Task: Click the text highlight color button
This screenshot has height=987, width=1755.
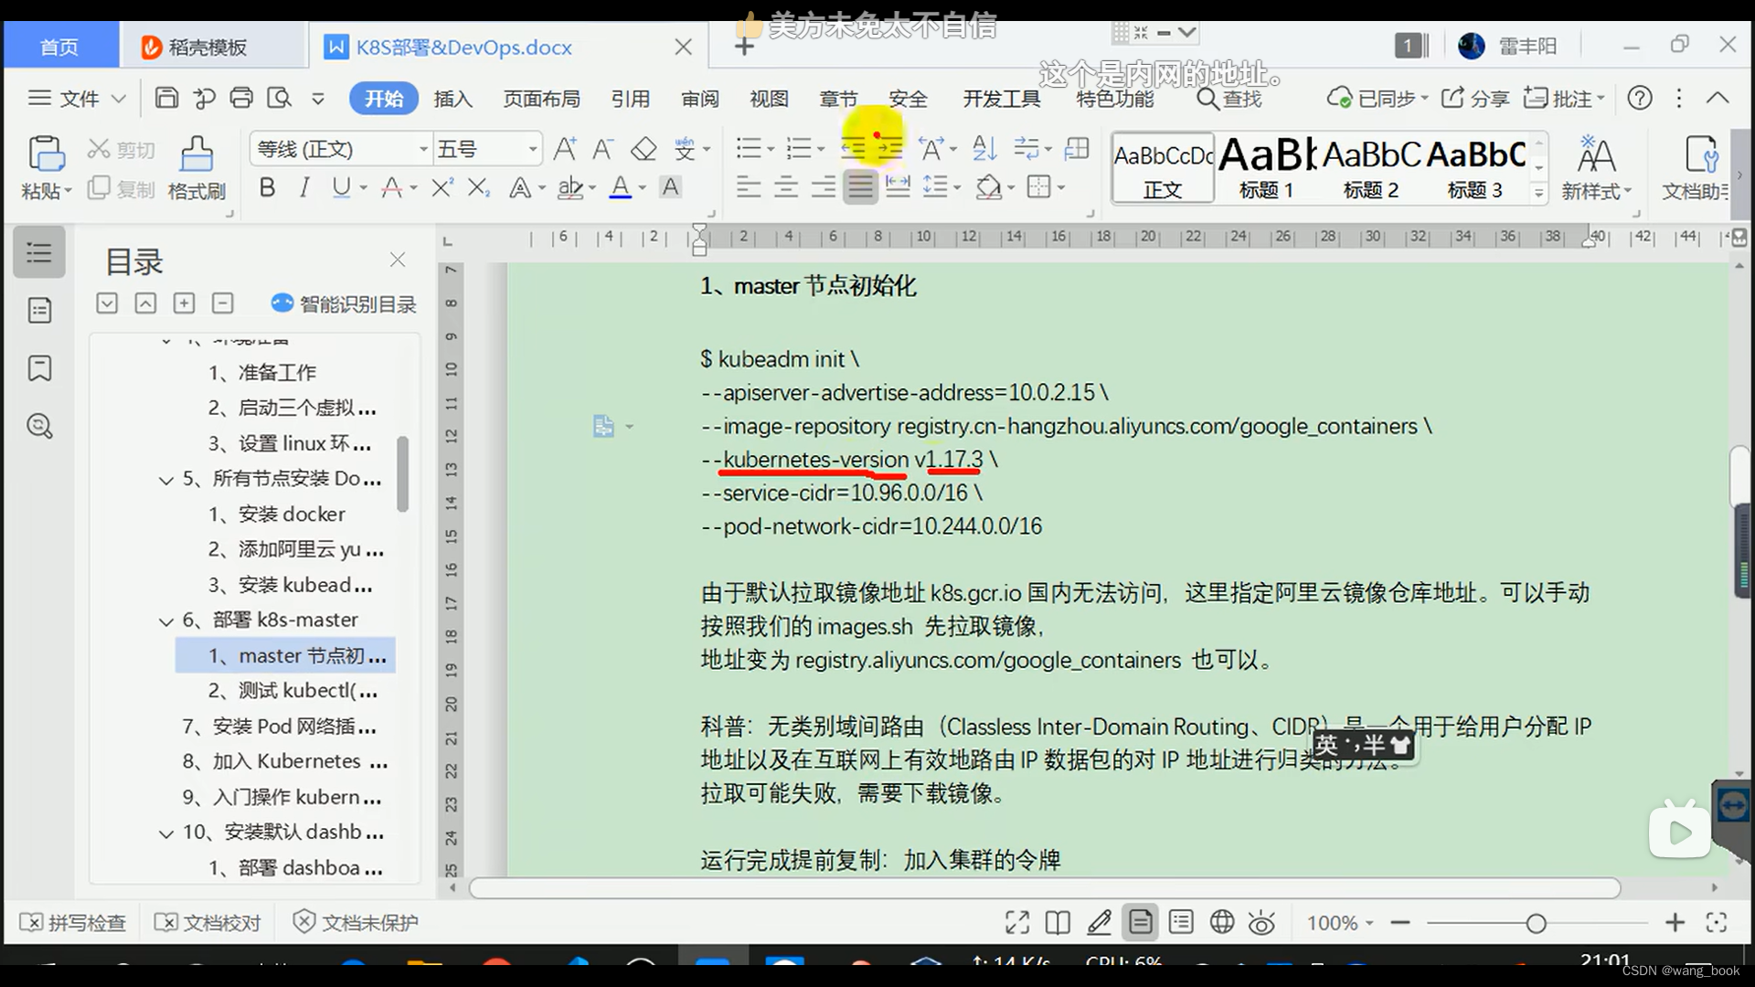Action: coord(570,187)
